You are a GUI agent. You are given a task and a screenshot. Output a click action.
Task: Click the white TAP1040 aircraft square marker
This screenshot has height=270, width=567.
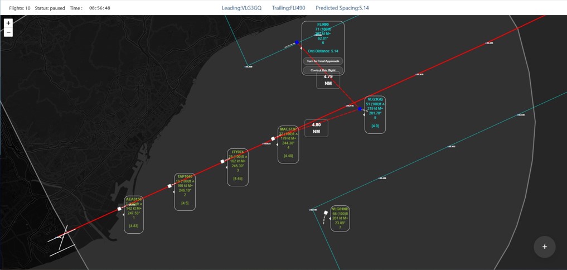[x=170, y=186]
